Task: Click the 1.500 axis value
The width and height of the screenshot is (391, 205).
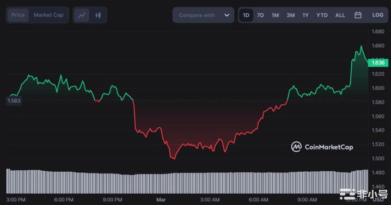Action: [378, 158]
